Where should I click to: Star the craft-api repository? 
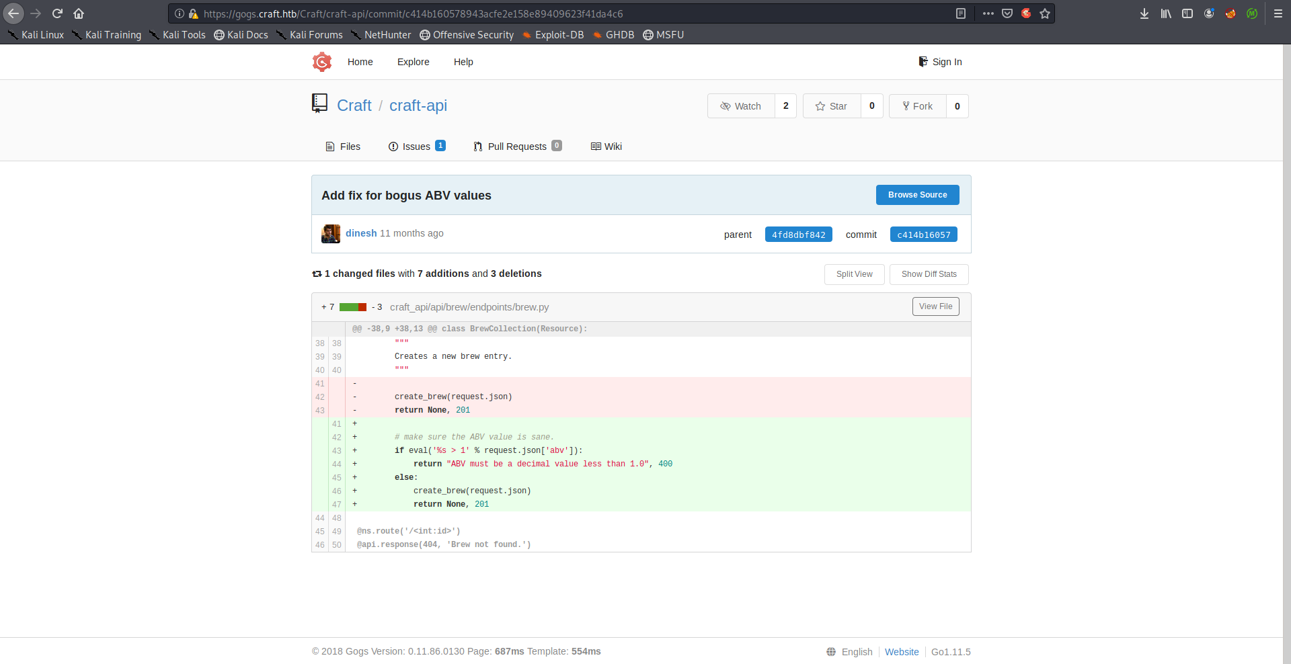click(x=832, y=106)
